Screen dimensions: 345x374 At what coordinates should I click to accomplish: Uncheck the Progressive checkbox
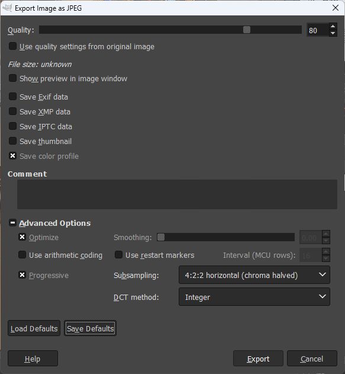click(22, 275)
